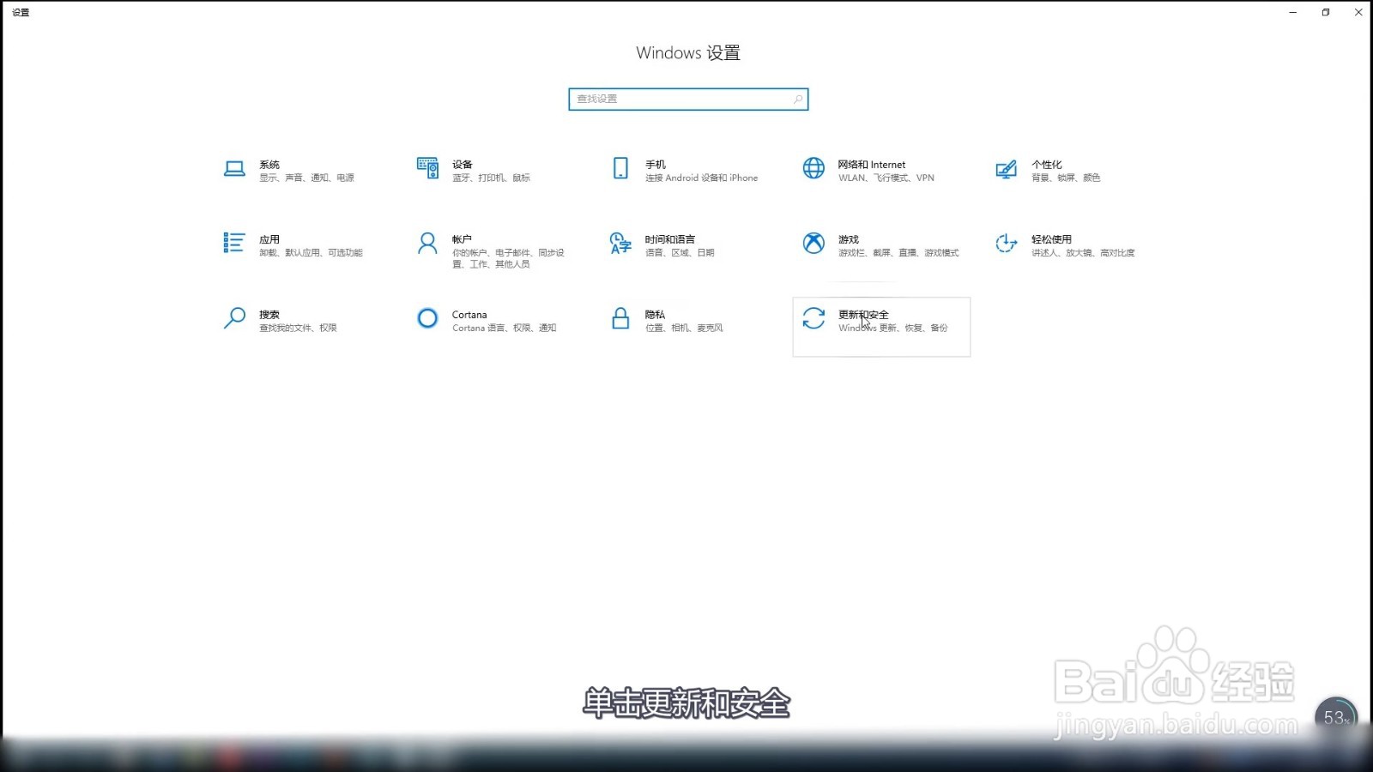
Task: Open the 轻松使用 ease of access icon
Action: [x=1007, y=244]
